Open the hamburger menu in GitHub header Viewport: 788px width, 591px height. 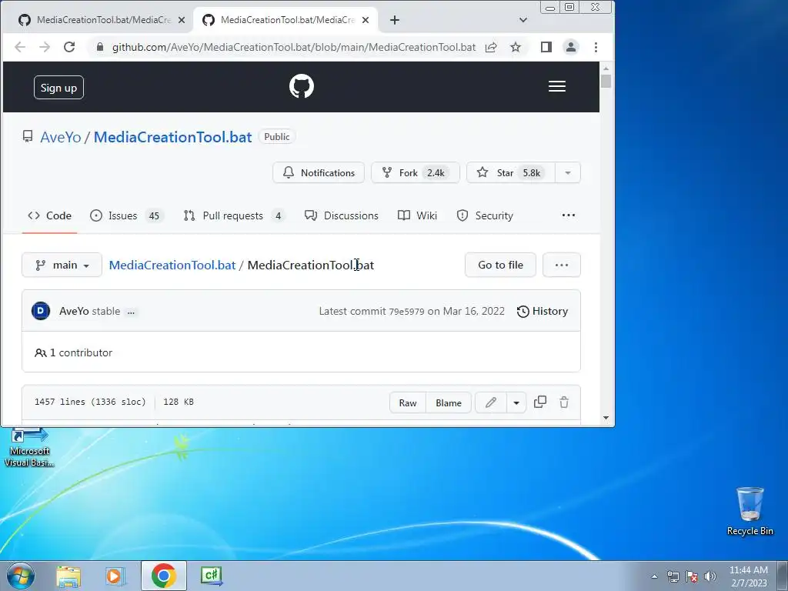pos(557,86)
